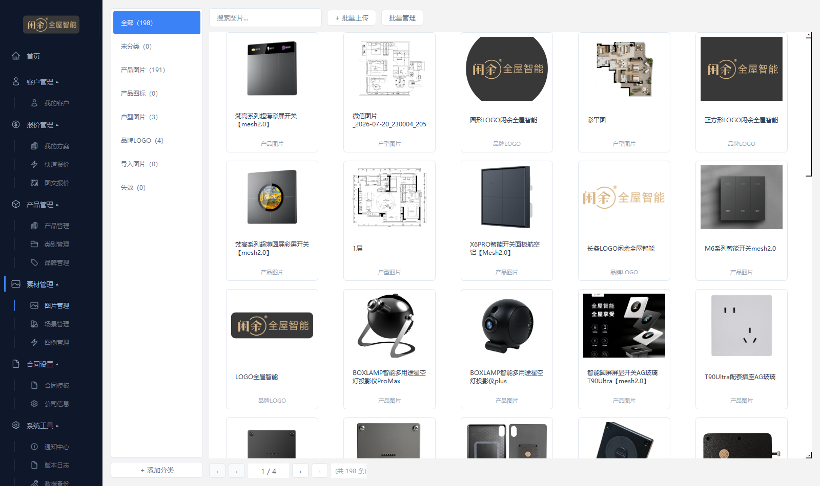
Task: Click the 1 / 4 page indicator
Action: coord(269,471)
